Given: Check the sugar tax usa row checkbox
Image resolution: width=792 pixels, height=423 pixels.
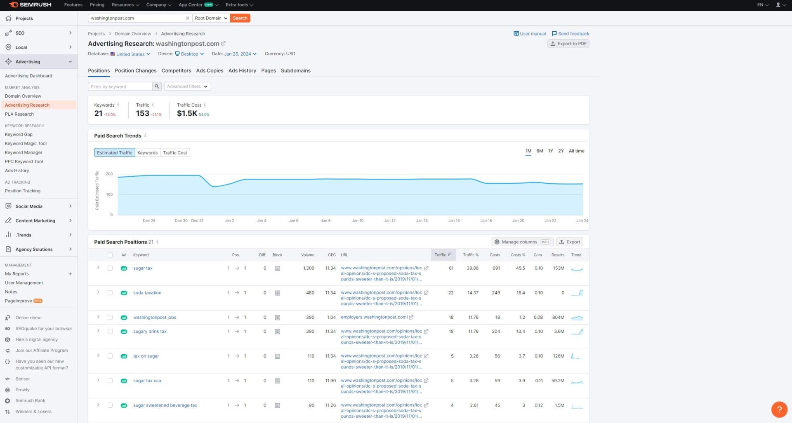Looking at the screenshot, I should coord(110,381).
